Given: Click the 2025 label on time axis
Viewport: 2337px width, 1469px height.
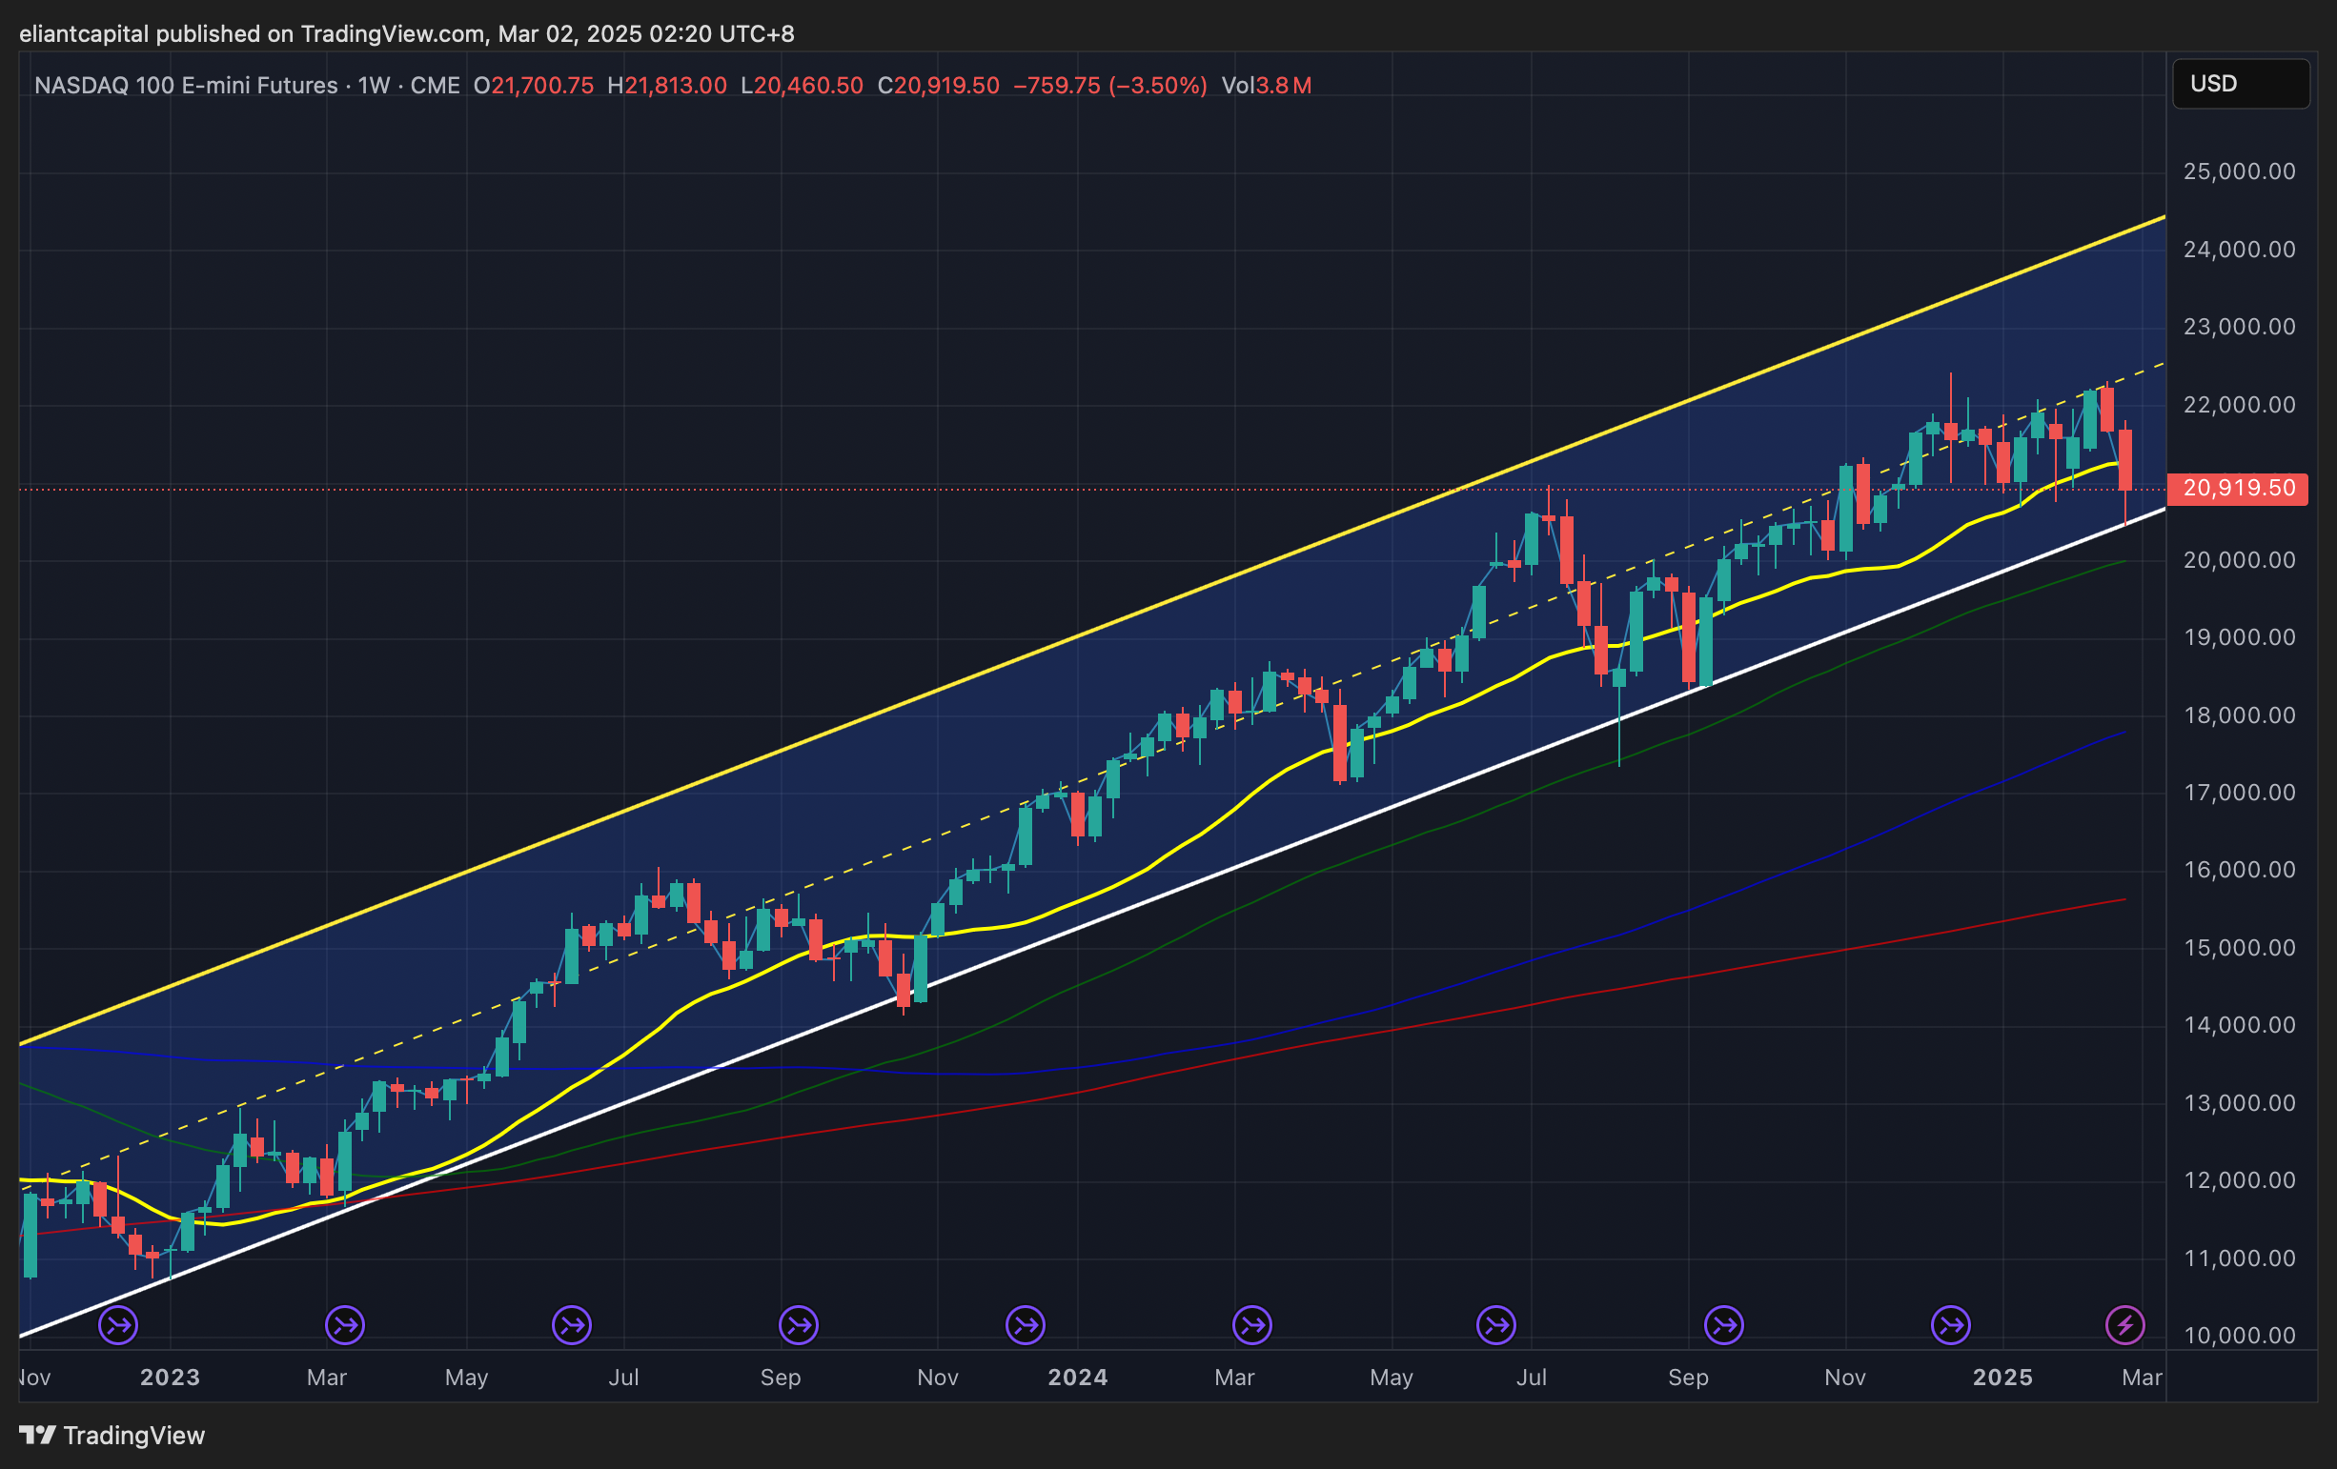Looking at the screenshot, I should click(x=2003, y=1378).
